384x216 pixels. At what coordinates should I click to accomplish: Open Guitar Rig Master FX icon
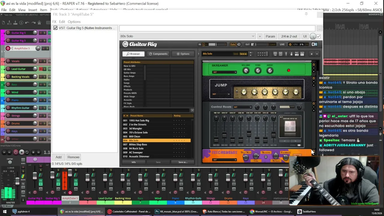302,54
